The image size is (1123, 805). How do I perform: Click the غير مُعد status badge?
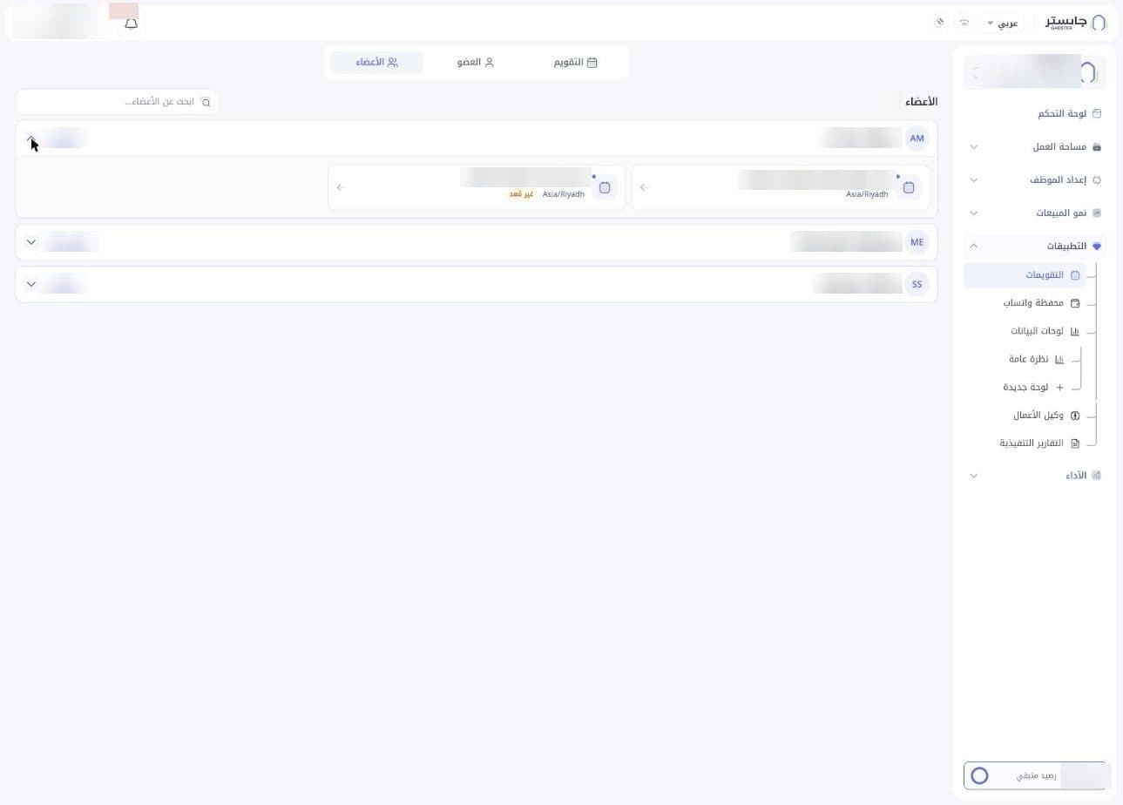[x=521, y=194]
